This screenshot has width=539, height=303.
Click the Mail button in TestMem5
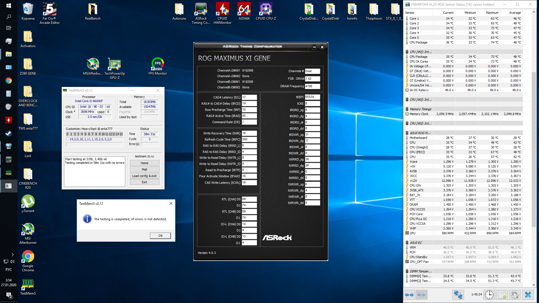click(144, 169)
